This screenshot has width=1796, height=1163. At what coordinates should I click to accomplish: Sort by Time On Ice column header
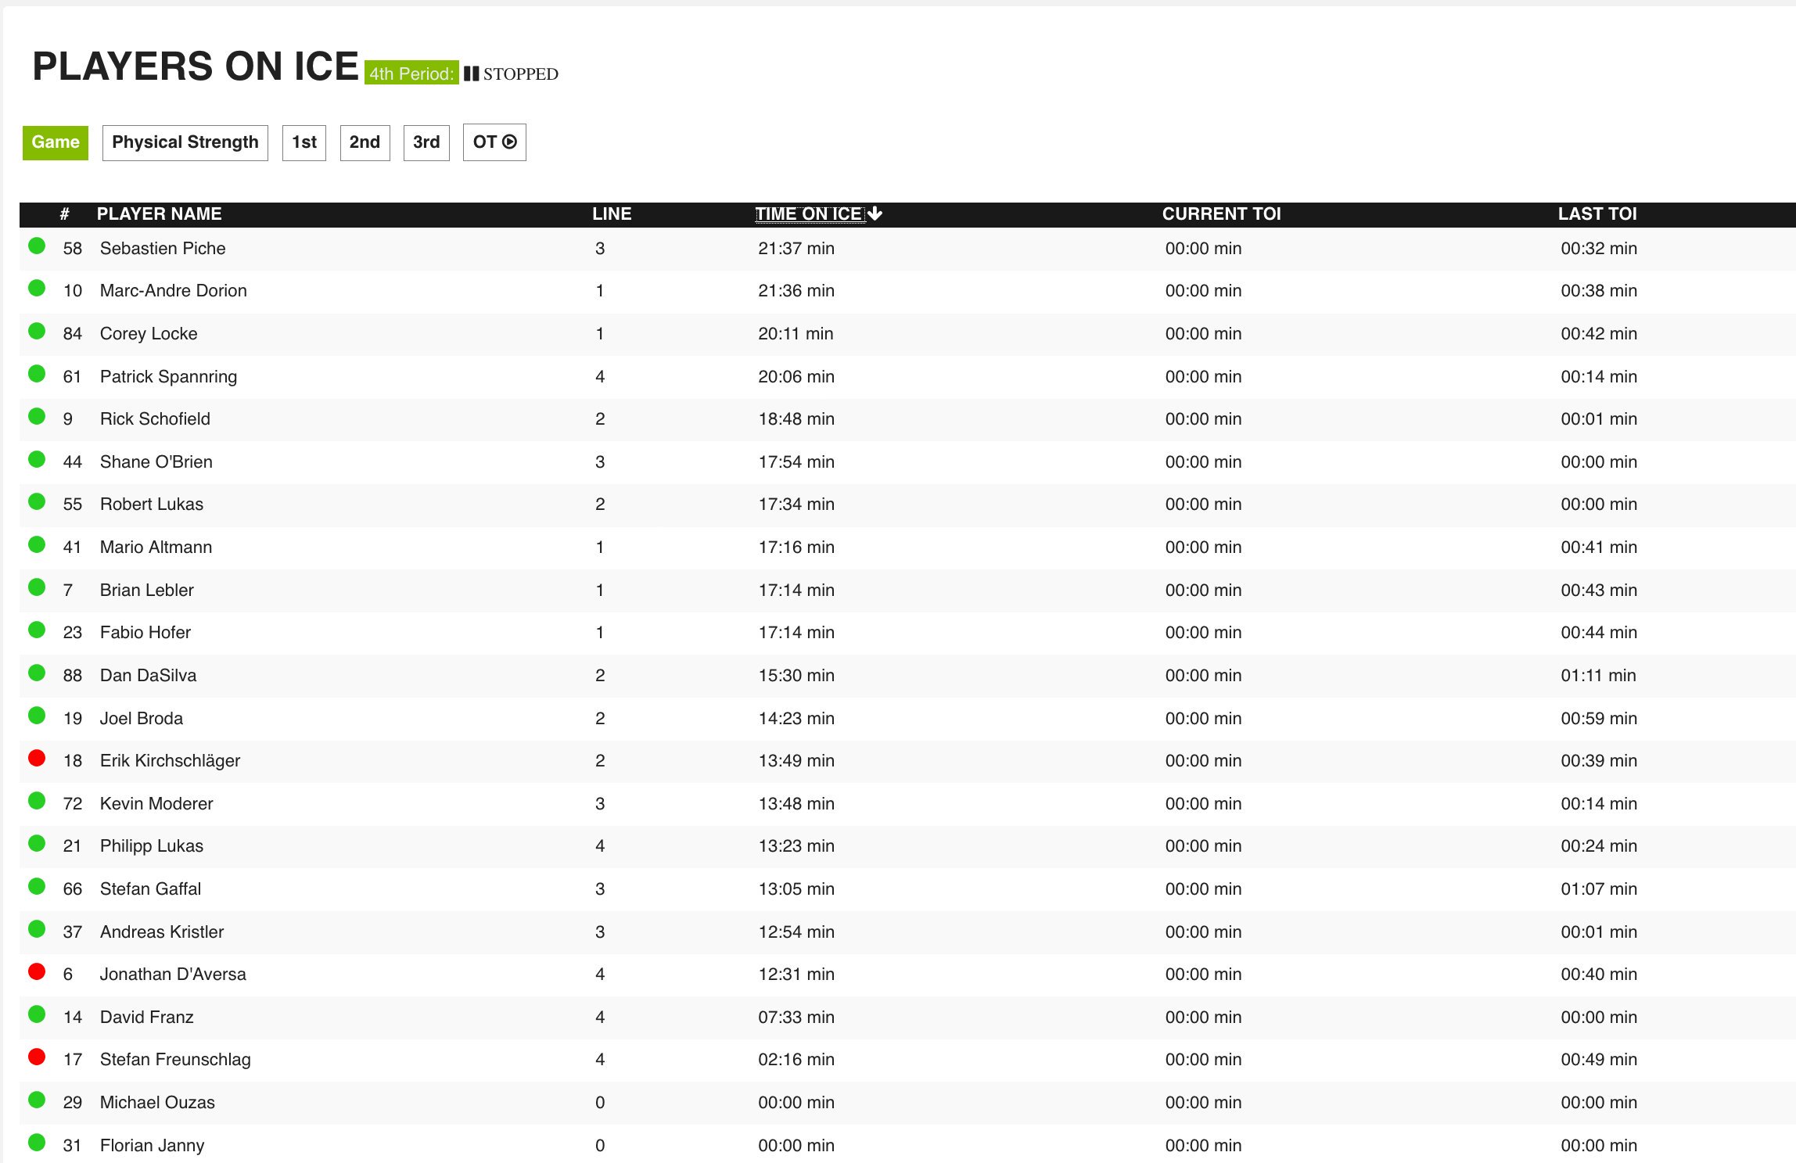tap(809, 214)
